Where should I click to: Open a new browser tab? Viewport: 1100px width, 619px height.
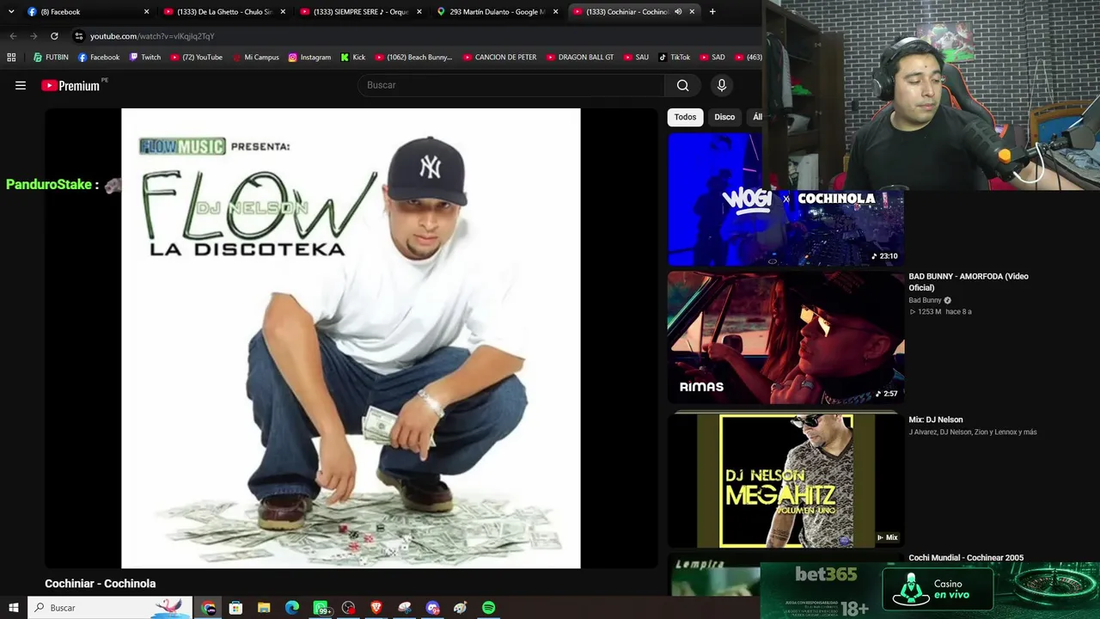click(x=712, y=11)
